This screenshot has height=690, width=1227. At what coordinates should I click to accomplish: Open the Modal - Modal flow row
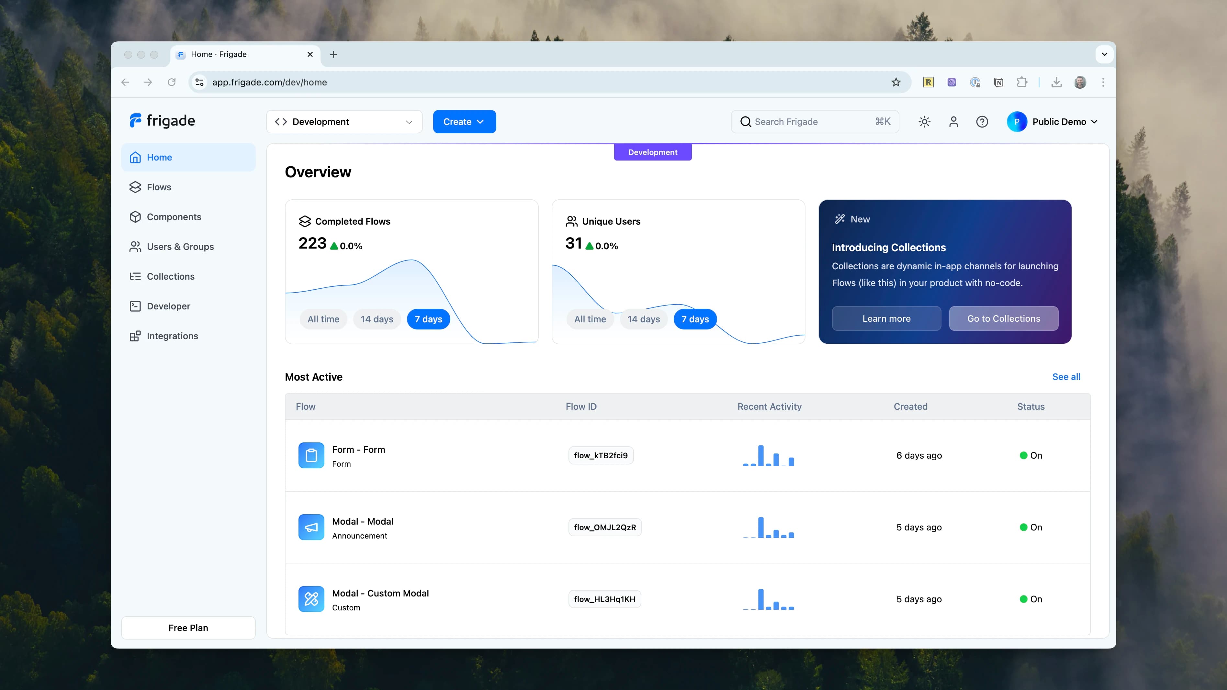click(x=688, y=527)
